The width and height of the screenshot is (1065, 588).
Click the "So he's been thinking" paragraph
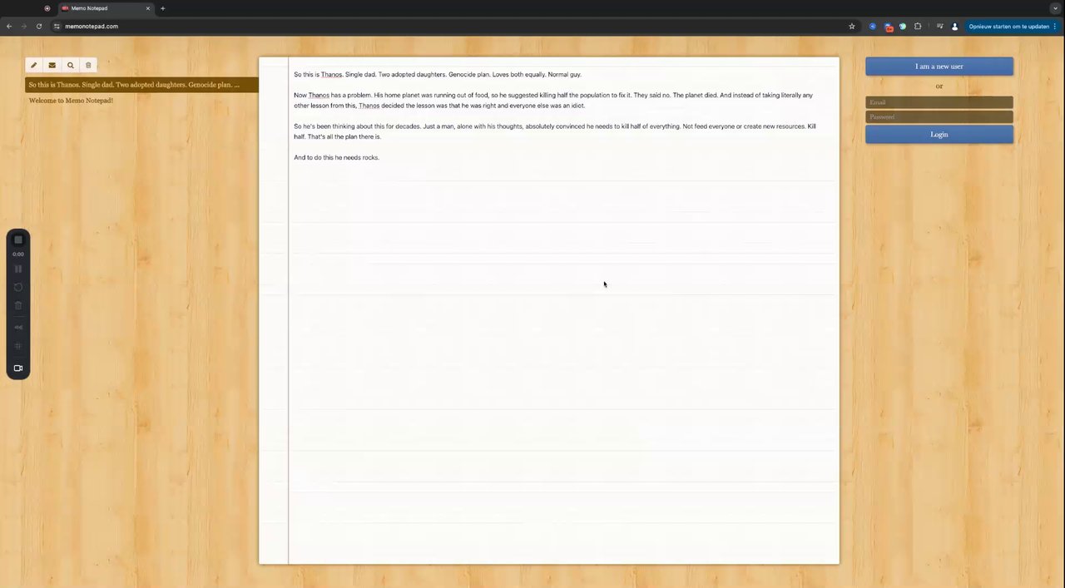pyautogui.click(x=555, y=131)
